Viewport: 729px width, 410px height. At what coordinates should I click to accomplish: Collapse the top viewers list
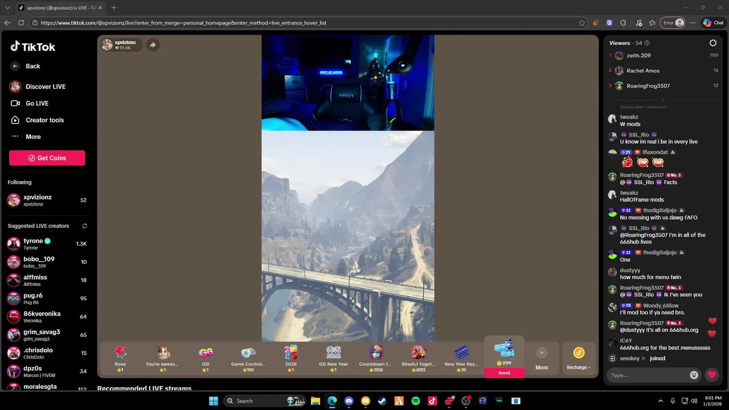[x=663, y=100]
